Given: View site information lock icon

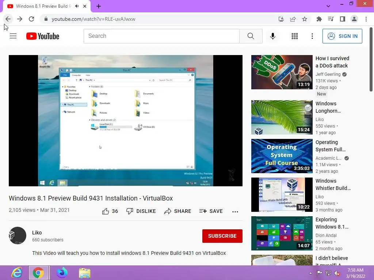Looking at the screenshot, I should 46,19.
